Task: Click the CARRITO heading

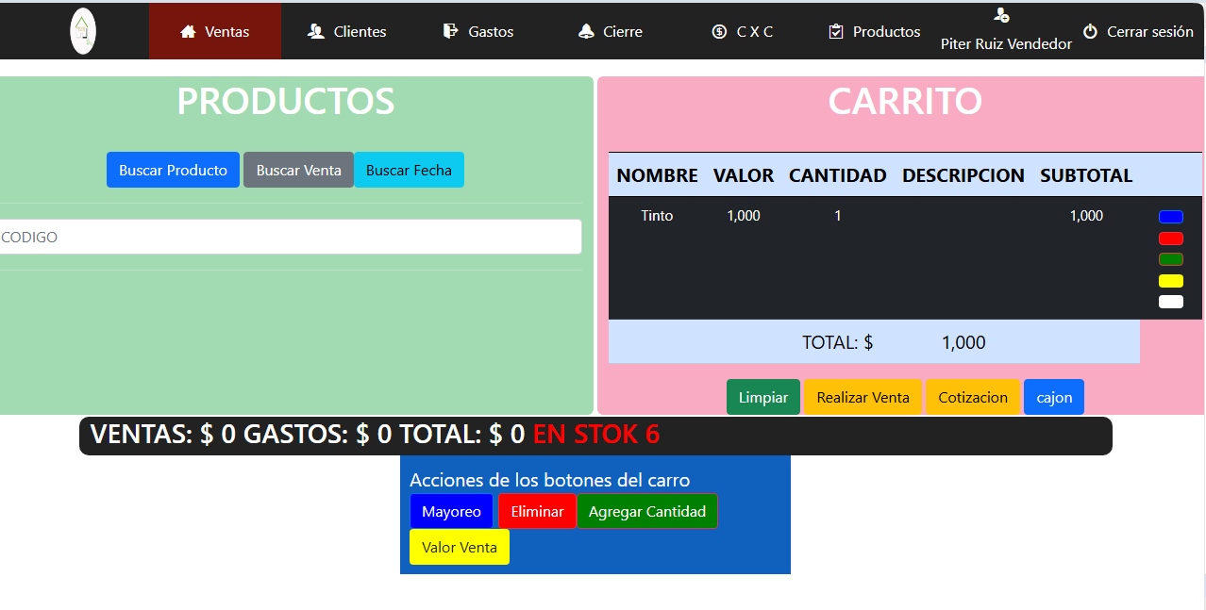Action: [x=905, y=101]
